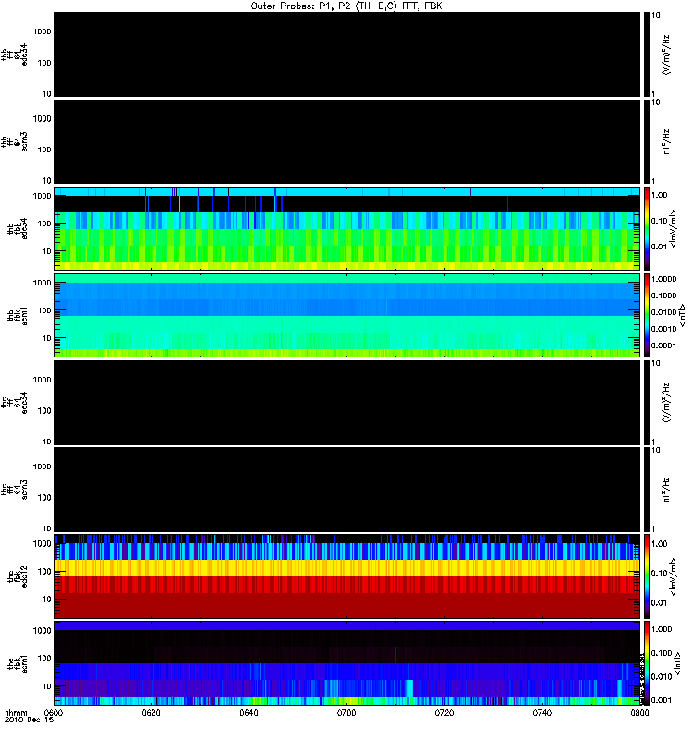Click the 'thc fbk edc12' panel label

click(x=18, y=576)
